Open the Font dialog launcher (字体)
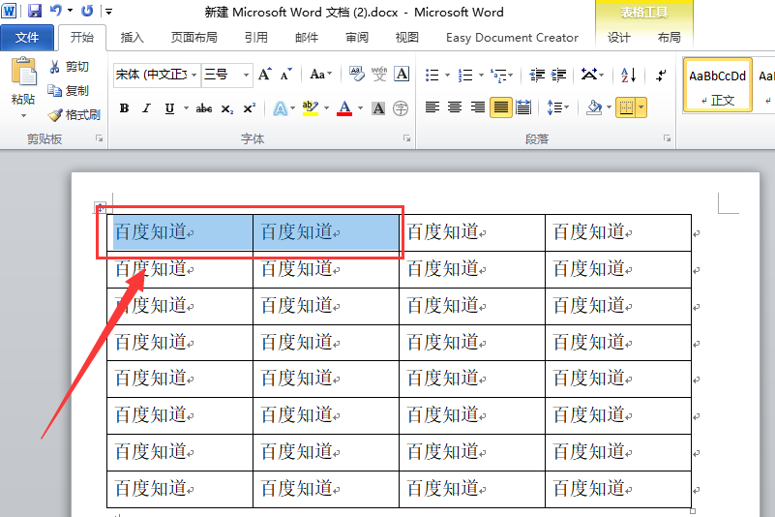Screen dimensions: 775x517 pos(407,138)
